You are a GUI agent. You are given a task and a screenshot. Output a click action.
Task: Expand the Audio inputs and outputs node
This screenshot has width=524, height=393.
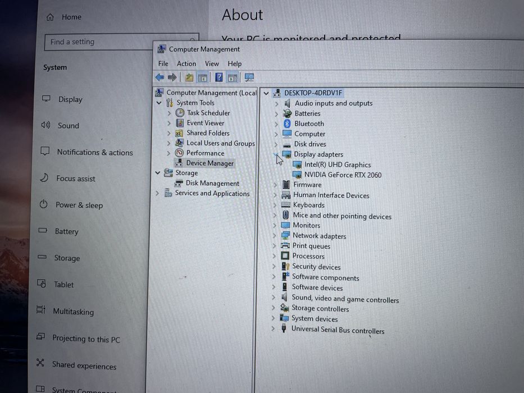point(276,104)
